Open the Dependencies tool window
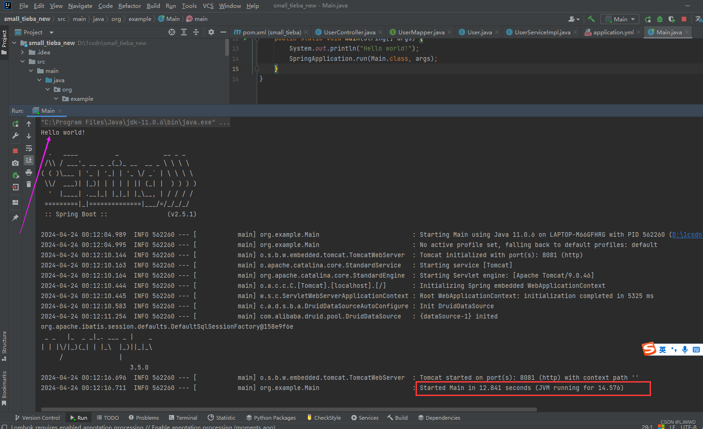Screen dimensions: 703x429 (439, 418)
